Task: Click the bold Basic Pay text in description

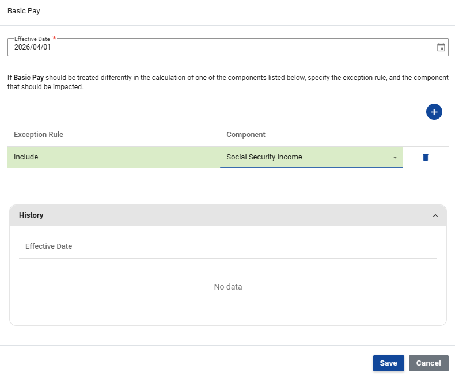Action: pyautogui.click(x=29, y=77)
